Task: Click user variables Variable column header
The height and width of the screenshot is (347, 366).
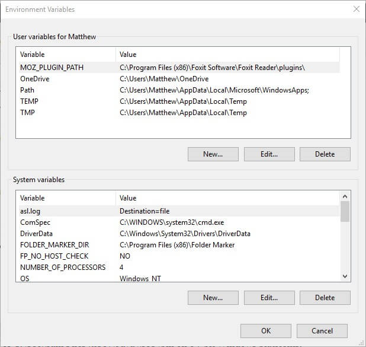Action: click(68, 55)
